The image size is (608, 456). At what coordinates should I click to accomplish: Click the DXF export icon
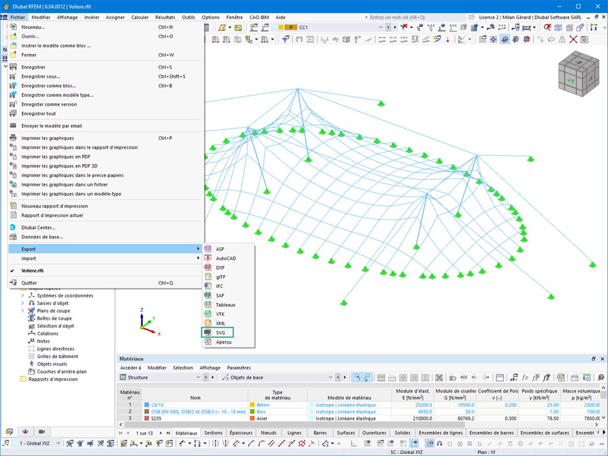point(208,268)
